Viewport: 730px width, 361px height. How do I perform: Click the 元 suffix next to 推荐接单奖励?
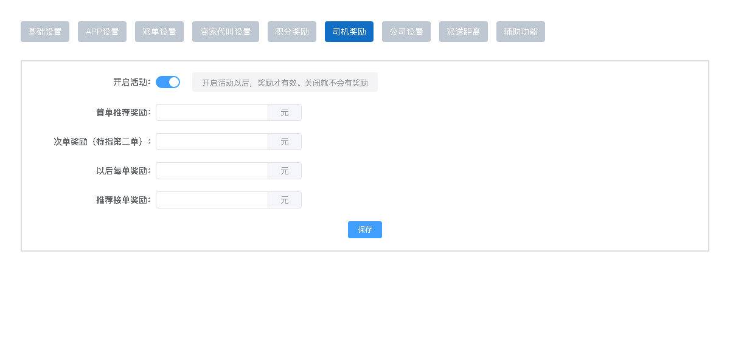[x=284, y=200]
